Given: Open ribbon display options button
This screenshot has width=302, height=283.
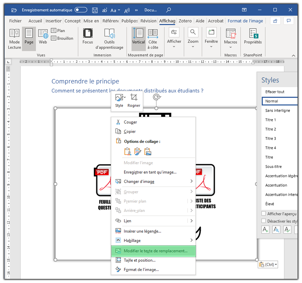Looking at the screenshot, I should [244, 10].
